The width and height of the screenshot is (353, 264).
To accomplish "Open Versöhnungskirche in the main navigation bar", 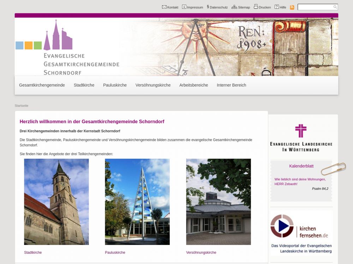I will 153,85.
